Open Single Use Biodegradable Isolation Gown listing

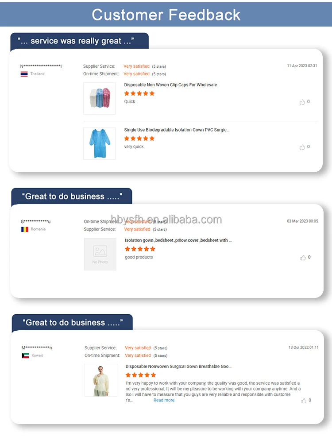click(x=177, y=130)
